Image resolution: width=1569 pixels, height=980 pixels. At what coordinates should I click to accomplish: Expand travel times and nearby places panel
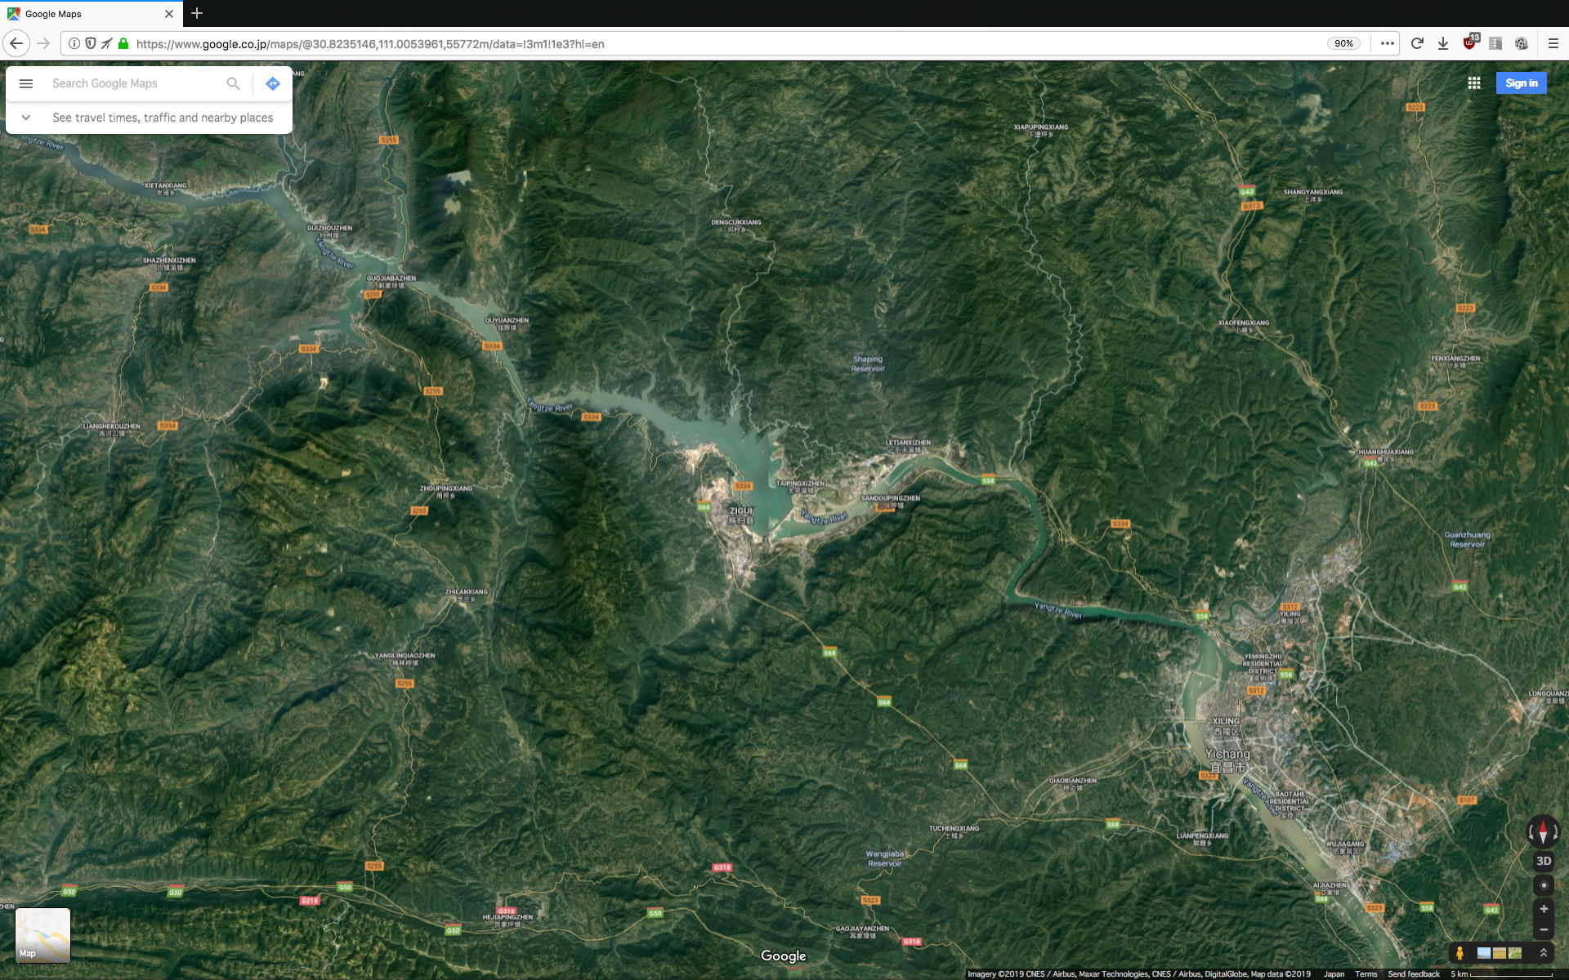click(26, 118)
